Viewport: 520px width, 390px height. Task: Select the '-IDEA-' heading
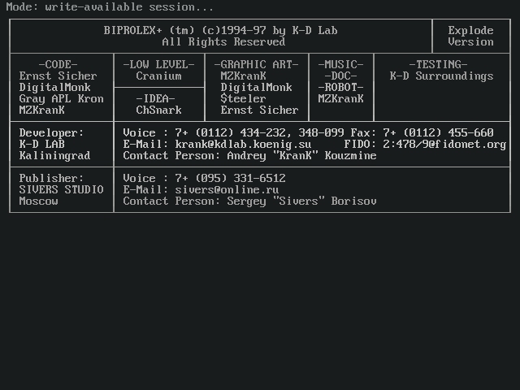[x=155, y=98]
